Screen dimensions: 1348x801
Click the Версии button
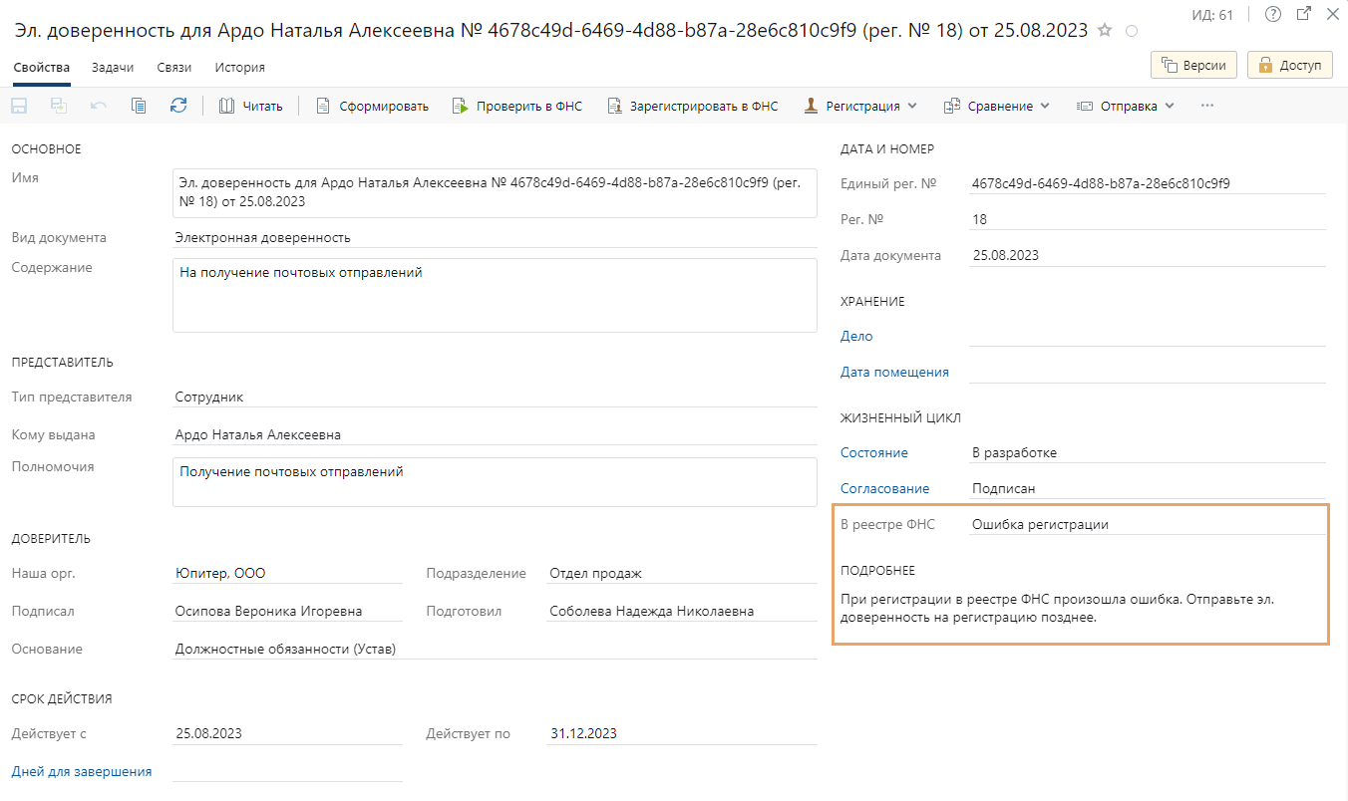[x=1194, y=65]
